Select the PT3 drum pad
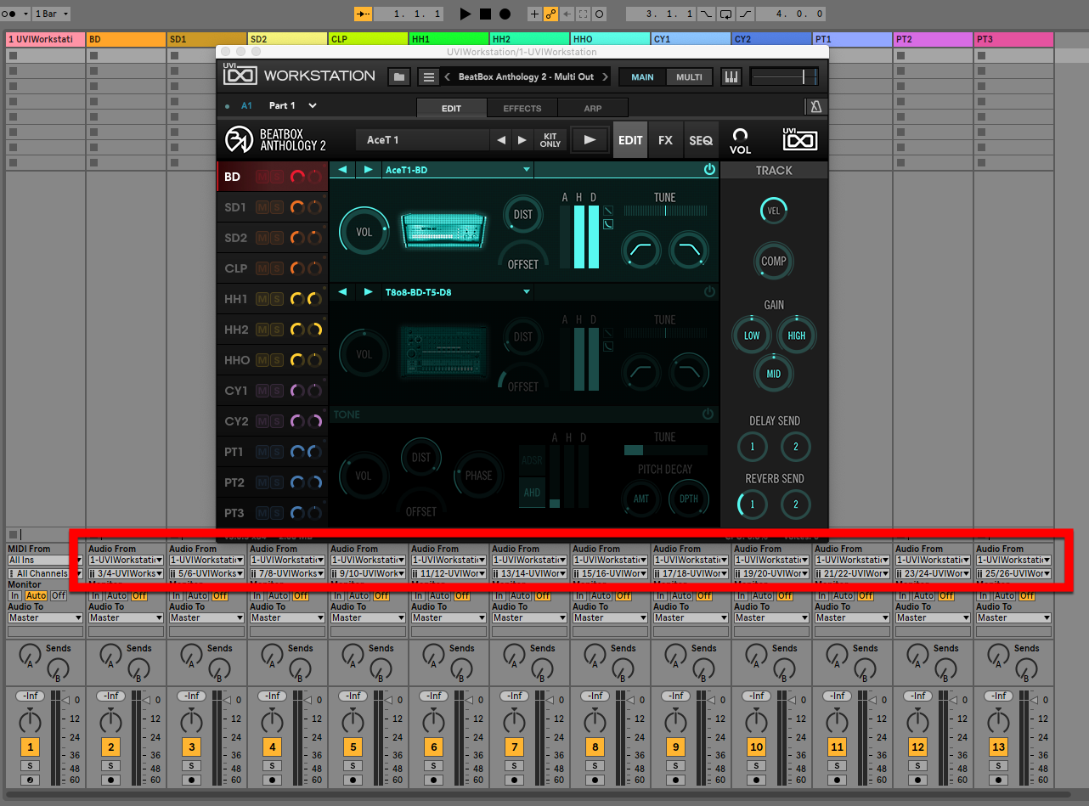1089x806 pixels. point(234,513)
